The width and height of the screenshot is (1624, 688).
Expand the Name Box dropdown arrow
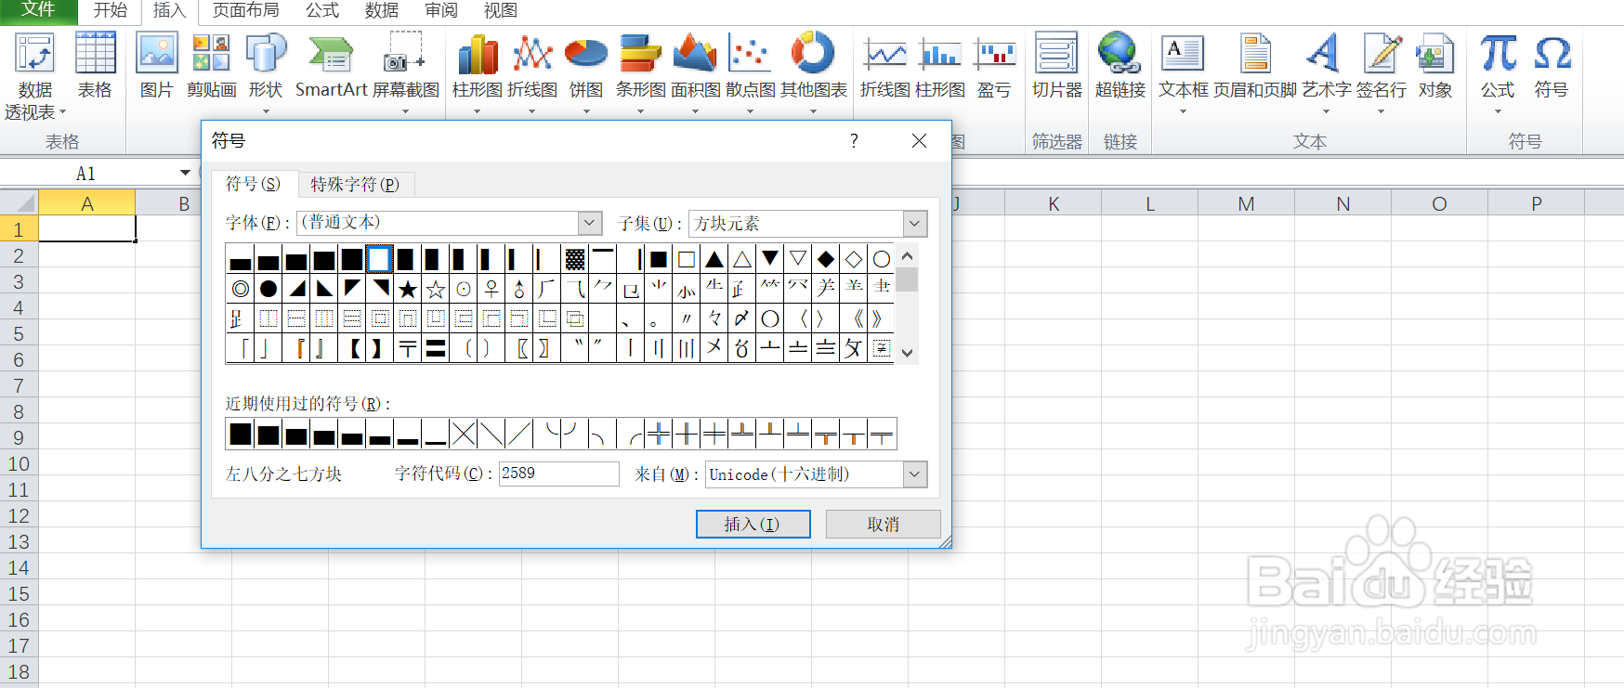coord(185,173)
